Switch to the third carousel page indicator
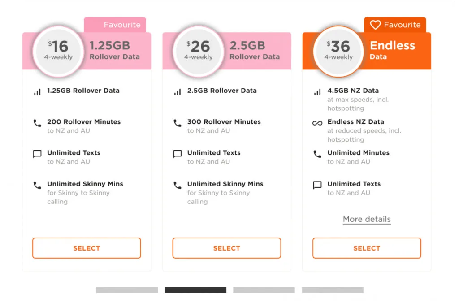The width and height of the screenshot is (459, 303). coord(264,290)
